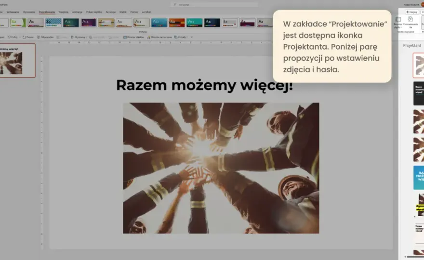The height and width of the screenshot is (260, 424).
Task: Select the firefighters hands photo on slide
Action: point(221,168)
